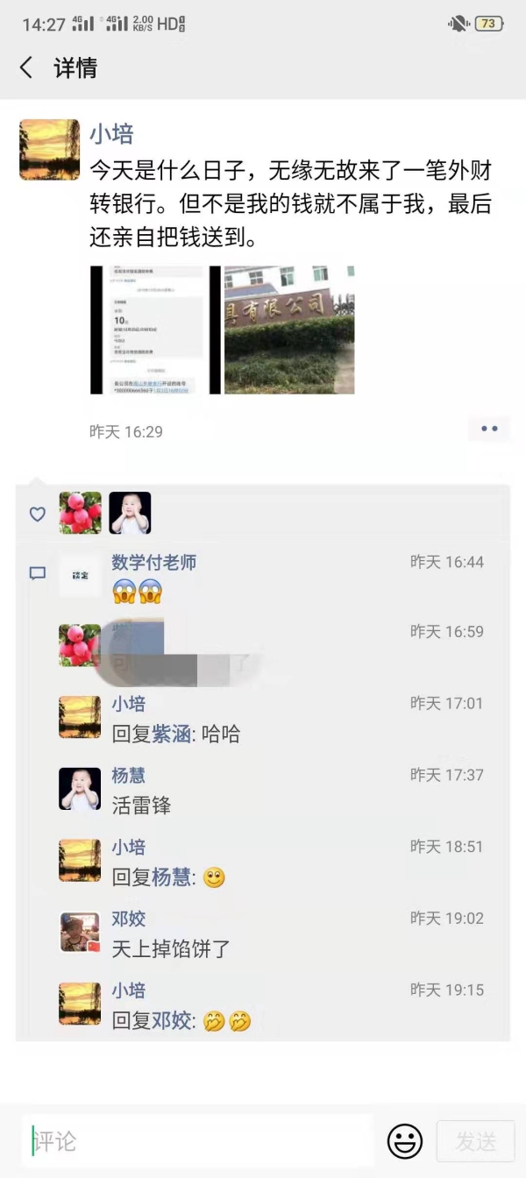The image size is (526, 1178).
Task: Open the emoji picker smiley icon
Action: [405, 1141]
